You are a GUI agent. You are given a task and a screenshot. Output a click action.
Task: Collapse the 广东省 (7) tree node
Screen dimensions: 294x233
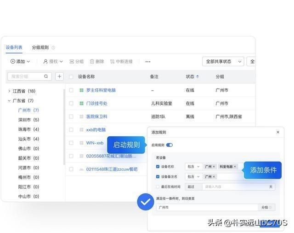pos(9,101)
